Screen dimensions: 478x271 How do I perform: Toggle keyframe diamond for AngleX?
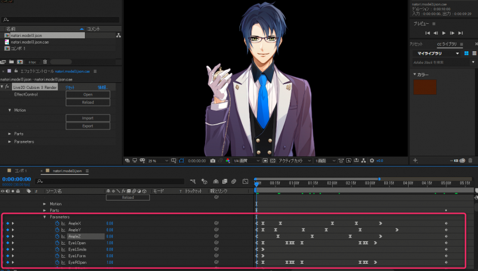[x=8, y=223]
